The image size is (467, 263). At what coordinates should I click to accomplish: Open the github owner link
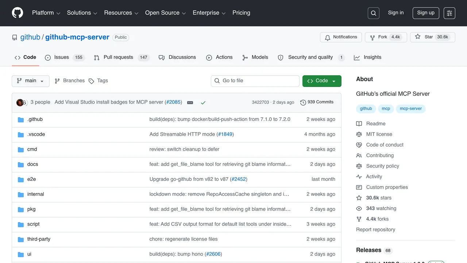click(x=30, y=37)
